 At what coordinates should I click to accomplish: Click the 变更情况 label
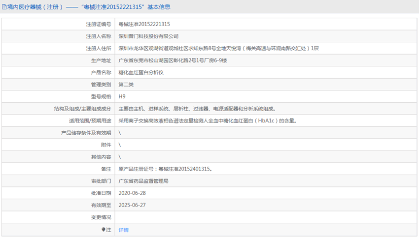coord(101,217)
